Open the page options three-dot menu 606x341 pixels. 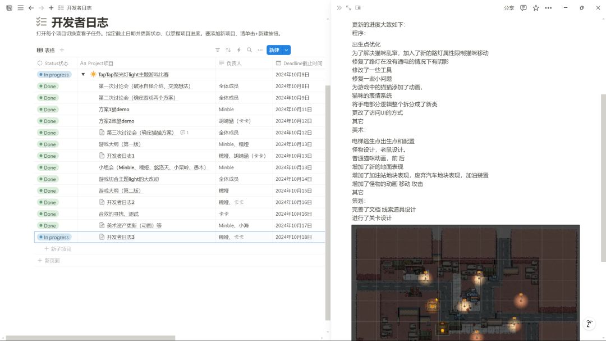tap(548, 8)
